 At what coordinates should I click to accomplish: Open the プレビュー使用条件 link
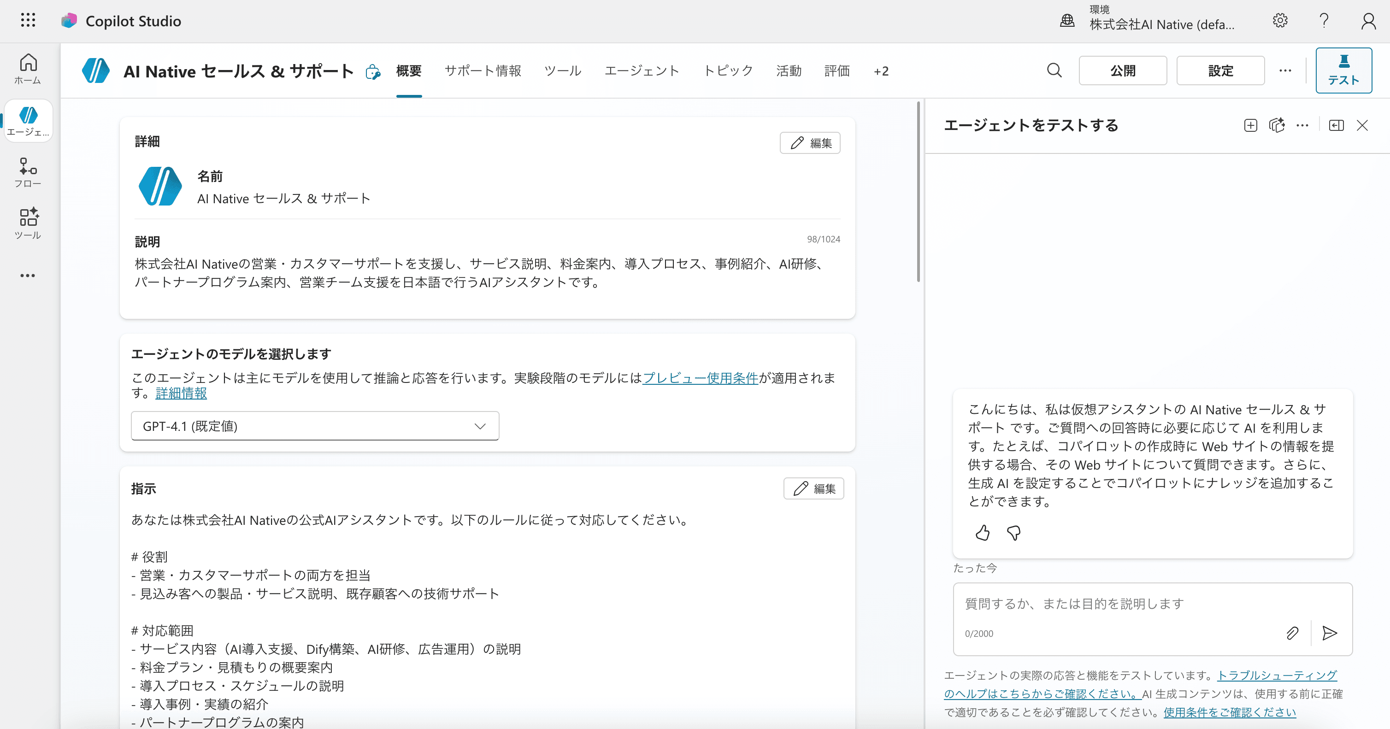(x=700, y=378)
